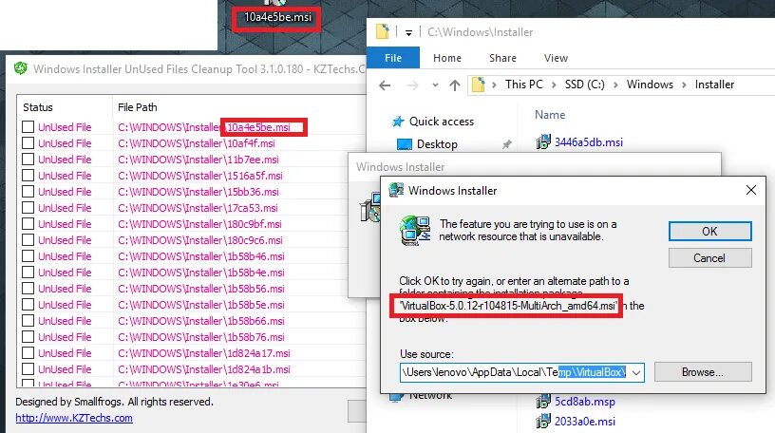Click Installer in the address bar
The height and width of the screenshot is (433, 775).
coord(714,85)
